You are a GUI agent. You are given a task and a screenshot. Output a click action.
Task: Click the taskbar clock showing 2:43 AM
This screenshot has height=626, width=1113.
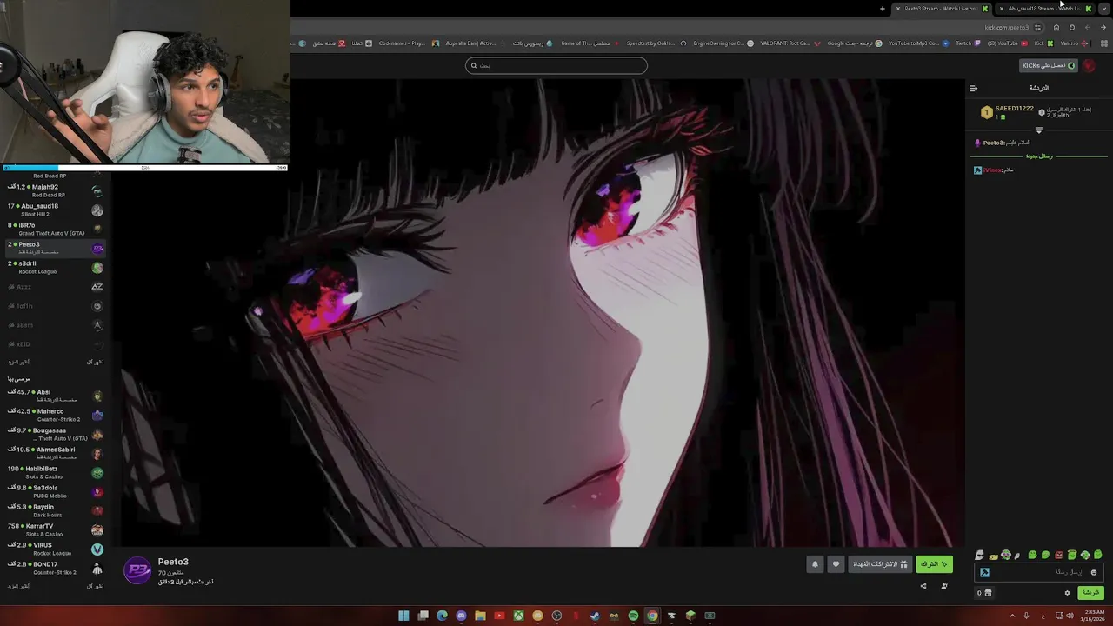[x=1092, y=616]
